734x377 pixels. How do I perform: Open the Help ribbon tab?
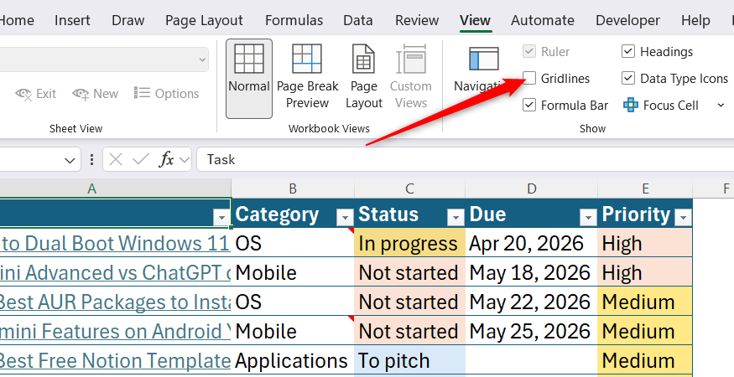[695, 21]
